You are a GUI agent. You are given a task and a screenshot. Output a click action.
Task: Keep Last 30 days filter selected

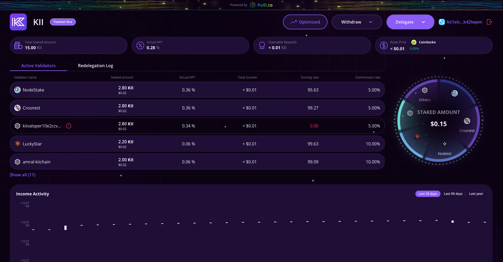coord(428,194)
